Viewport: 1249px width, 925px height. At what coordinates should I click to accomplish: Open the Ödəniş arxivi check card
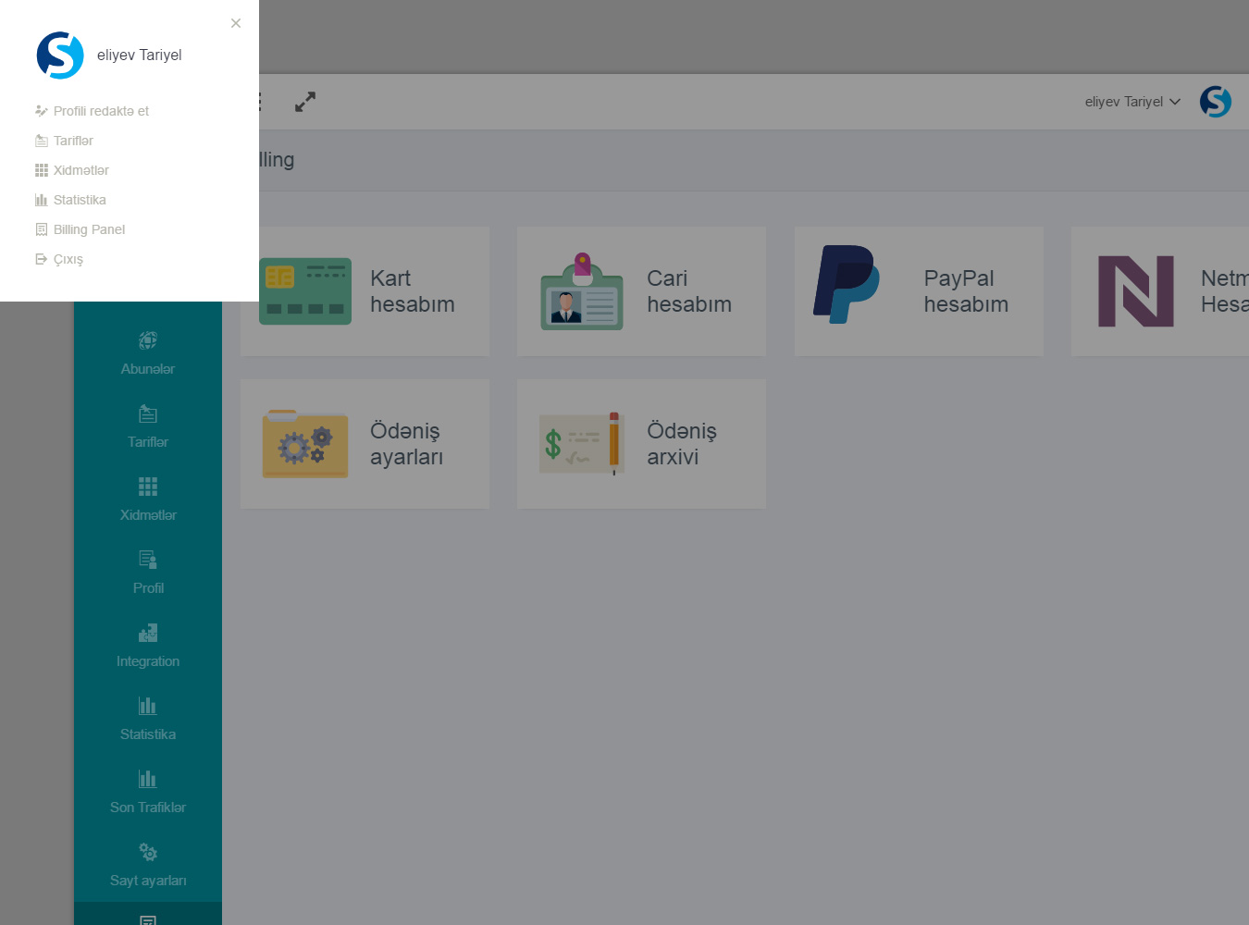pos(641,444)
